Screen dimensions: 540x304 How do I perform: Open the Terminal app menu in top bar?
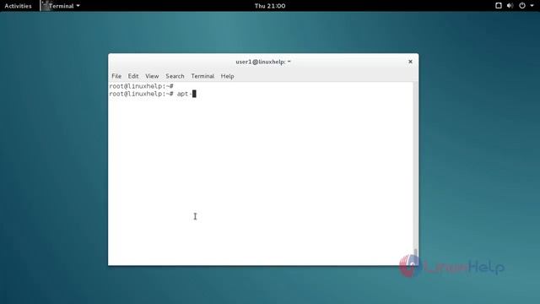[61, 6]
